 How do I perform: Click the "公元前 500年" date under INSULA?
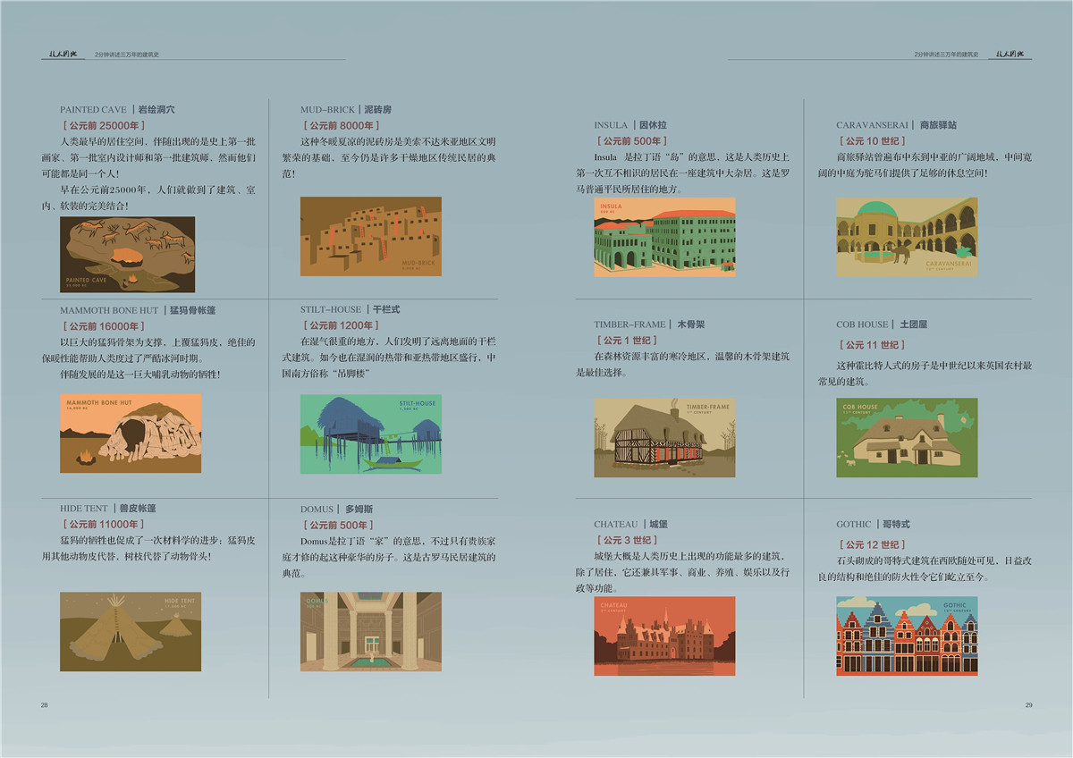click(x=631, y=141)
